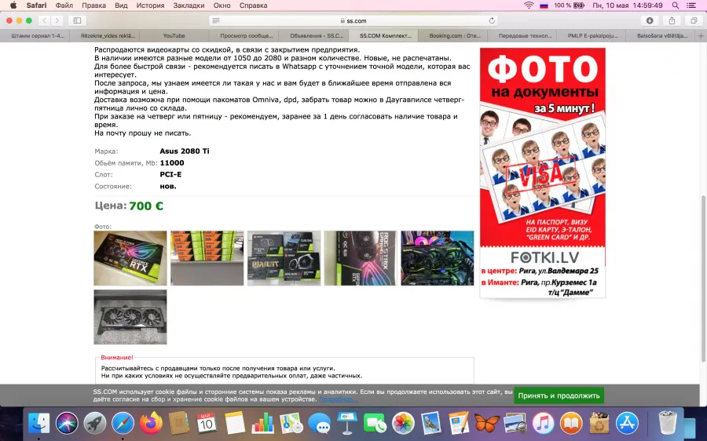Open Messages in the Dock
707x441 pixels.
point(319,424)
